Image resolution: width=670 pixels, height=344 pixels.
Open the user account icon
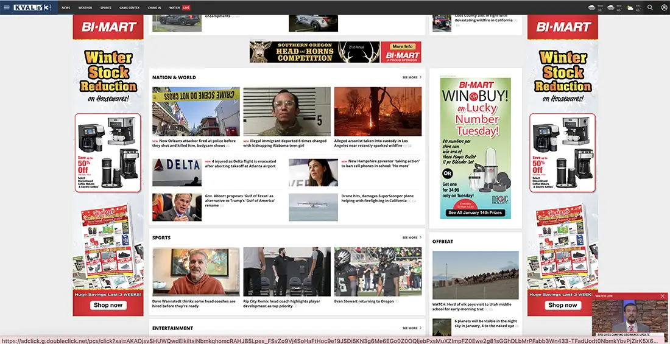[x=663, y=7]
